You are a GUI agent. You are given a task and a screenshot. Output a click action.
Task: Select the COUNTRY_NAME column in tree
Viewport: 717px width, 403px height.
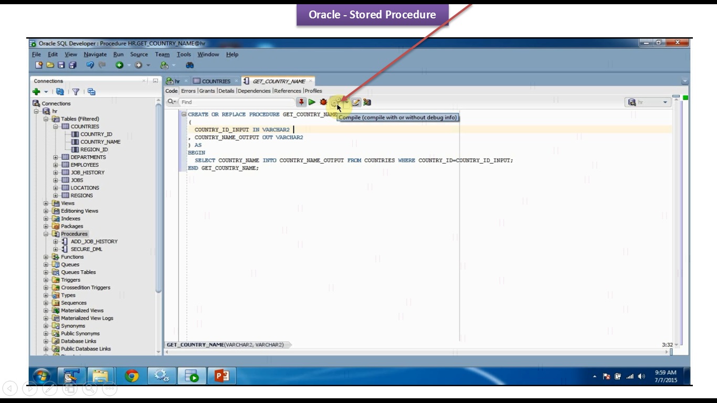coord(100,142)
